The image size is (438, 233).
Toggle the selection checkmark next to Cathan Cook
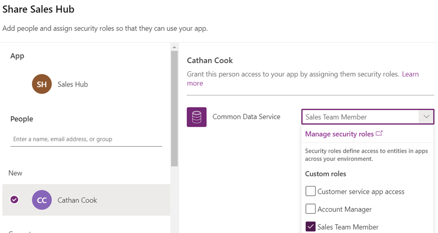(x=15, y=200)
